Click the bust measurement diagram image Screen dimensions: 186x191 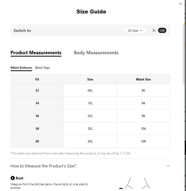137,184
